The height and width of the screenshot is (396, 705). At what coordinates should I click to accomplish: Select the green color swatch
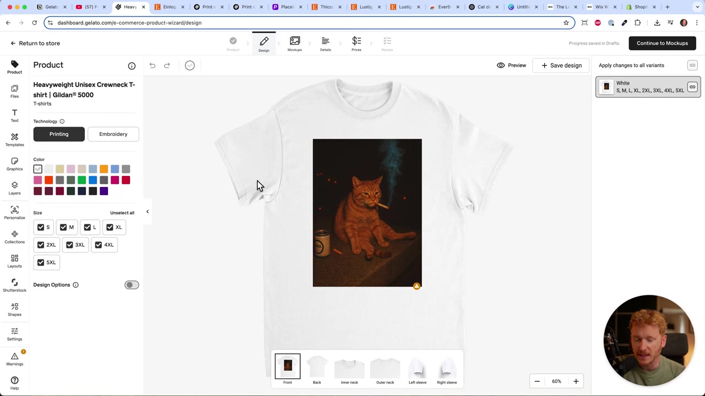(82, 180)
